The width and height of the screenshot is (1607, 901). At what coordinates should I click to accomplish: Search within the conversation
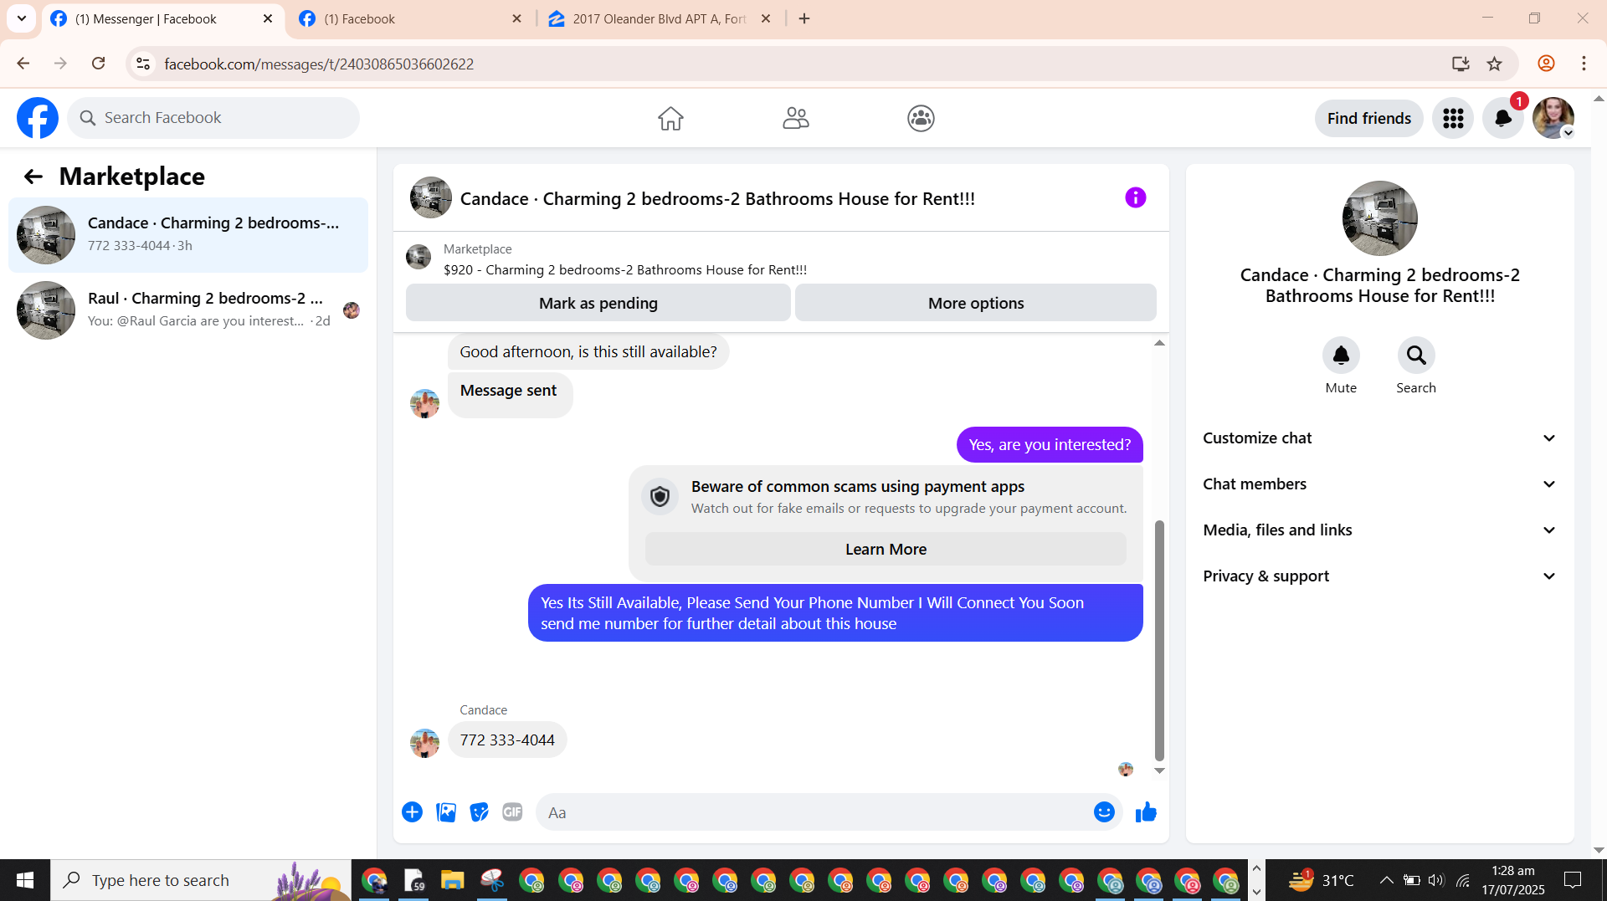[1416, 356]
